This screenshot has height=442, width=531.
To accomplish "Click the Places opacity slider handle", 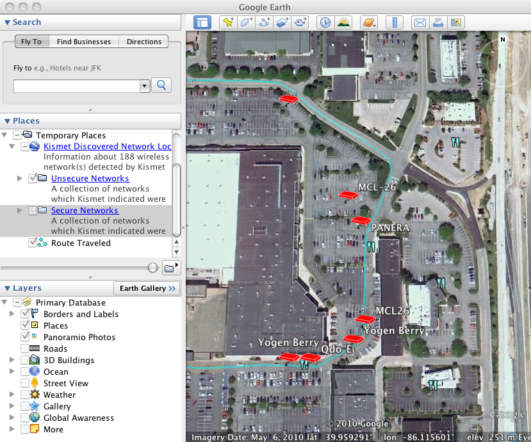I will click(x=153, y=268).
